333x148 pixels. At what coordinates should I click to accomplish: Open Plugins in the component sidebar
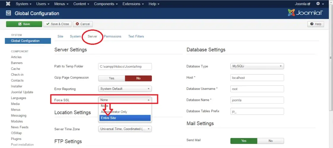16,139
